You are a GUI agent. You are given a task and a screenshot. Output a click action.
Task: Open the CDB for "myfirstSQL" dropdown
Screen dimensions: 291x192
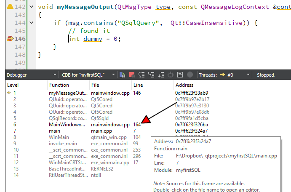(x=88, y=75)
